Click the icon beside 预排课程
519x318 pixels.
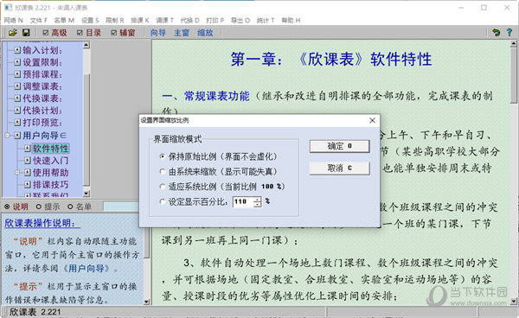pyautogui.click(x=17, y=74)
